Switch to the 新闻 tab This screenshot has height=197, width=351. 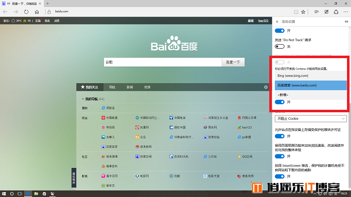130,87
